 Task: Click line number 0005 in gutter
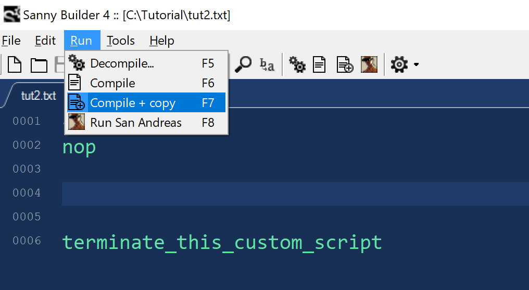[x=27, y=217]
